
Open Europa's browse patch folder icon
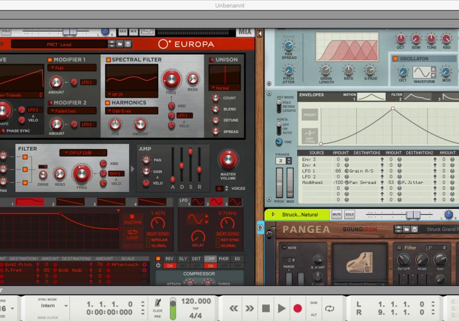tap(120, 44)
